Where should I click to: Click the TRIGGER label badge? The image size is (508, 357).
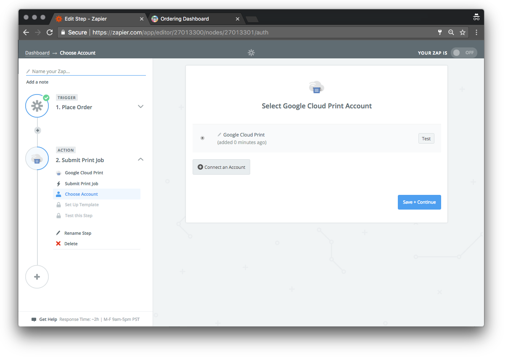[67, 98]
